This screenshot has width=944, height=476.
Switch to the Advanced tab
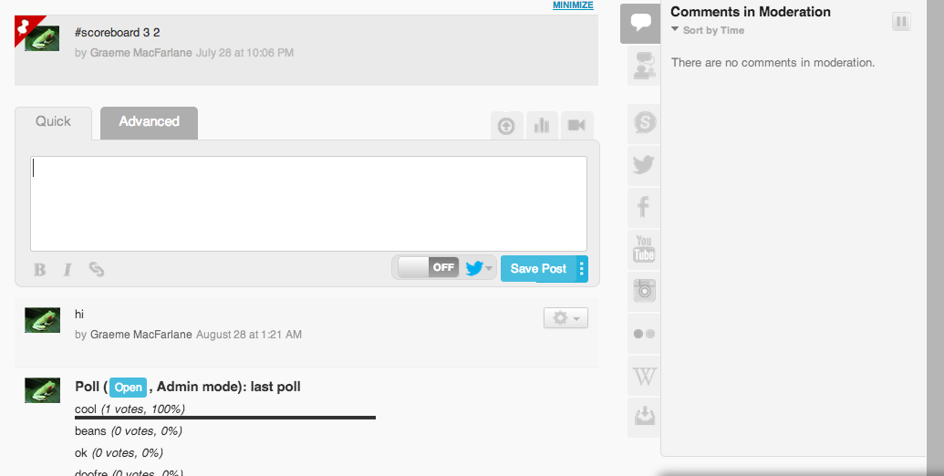149,122
